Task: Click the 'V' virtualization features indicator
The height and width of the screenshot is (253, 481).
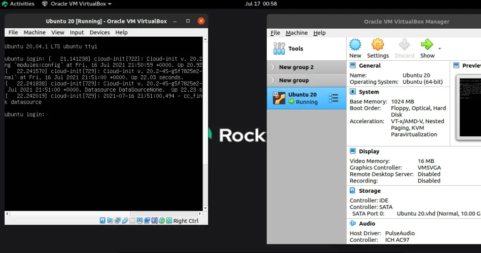Action: pos(154,221)
